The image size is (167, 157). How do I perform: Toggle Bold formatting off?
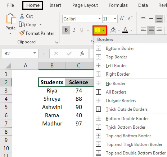tap(66, 30)
